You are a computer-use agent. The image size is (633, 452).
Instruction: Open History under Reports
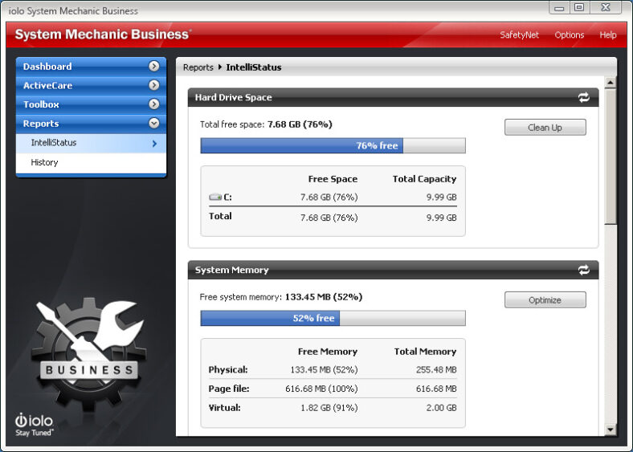pos(91,162)
